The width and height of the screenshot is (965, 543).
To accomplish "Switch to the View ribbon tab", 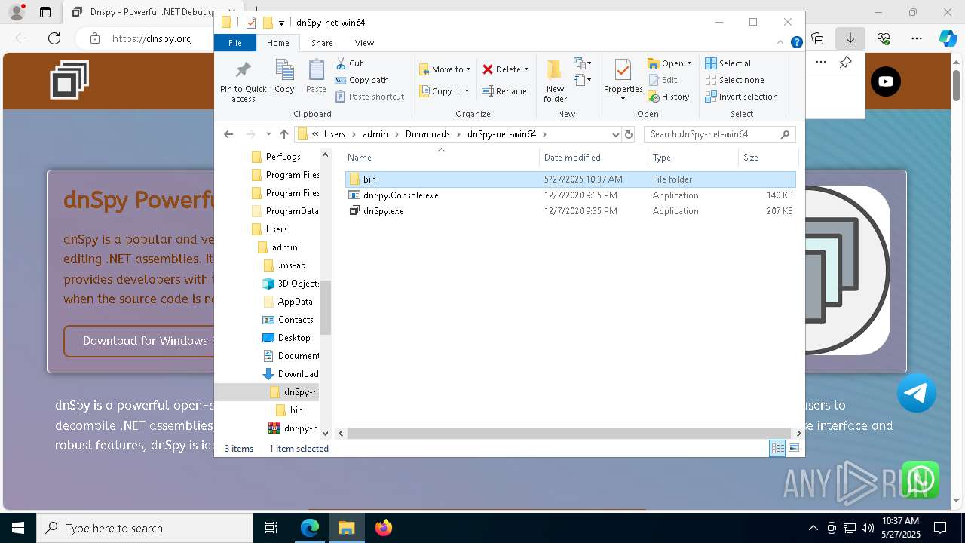I will 364,43.
